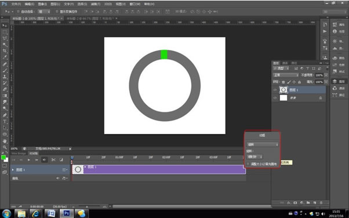This screenshot has width=349, height=218.
Task: Step to the next frame in timeline
Action: coord(37,160)
